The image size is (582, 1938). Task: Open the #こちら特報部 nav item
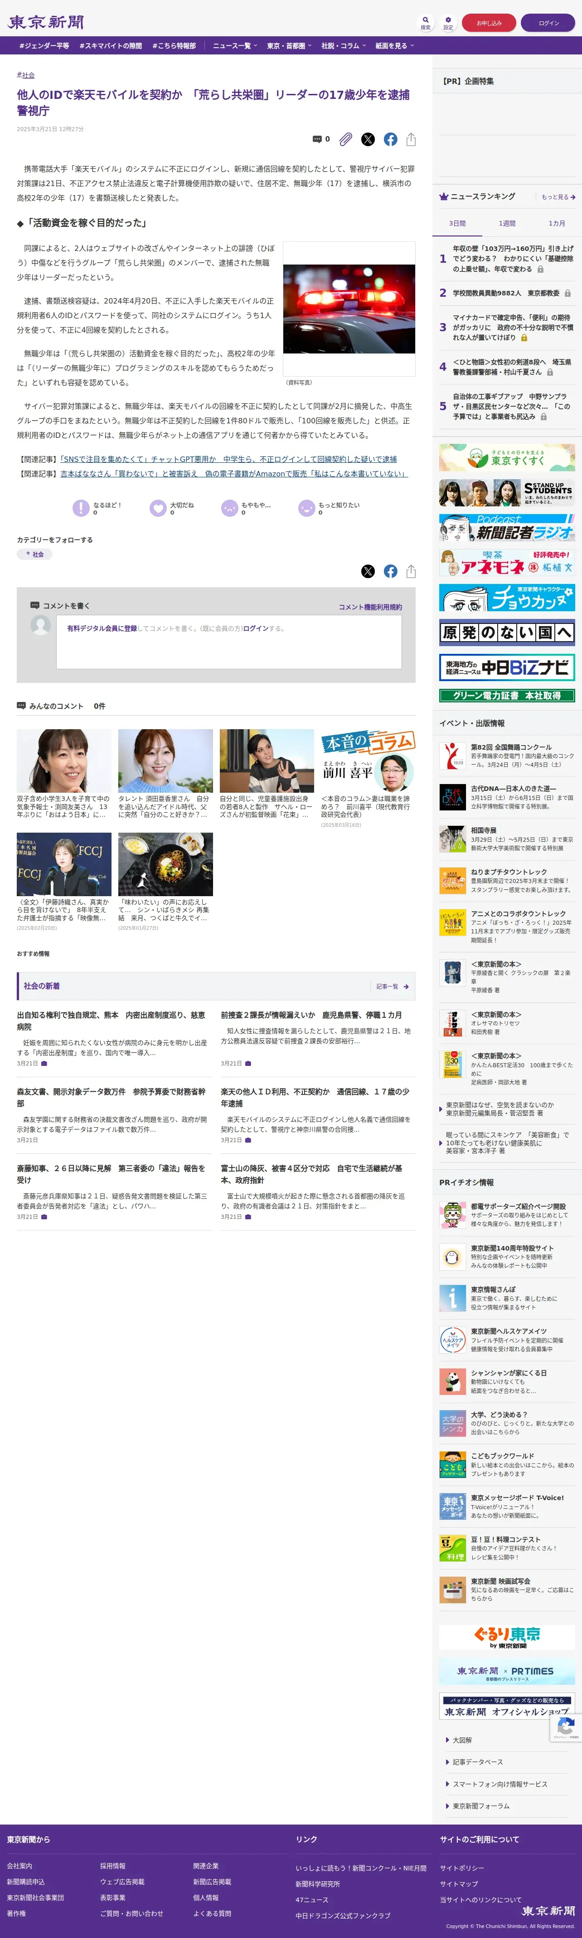pyautogui.click(x=174, y=46)
